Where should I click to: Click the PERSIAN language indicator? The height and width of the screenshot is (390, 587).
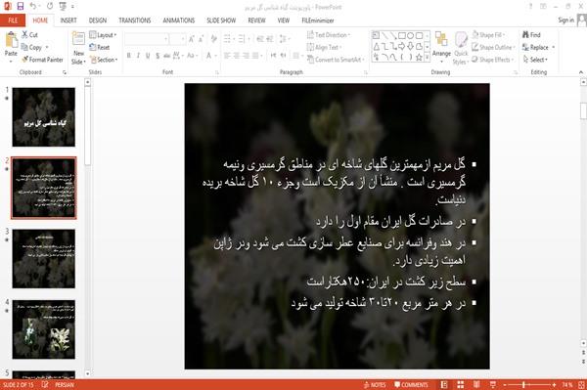(65, 385)
